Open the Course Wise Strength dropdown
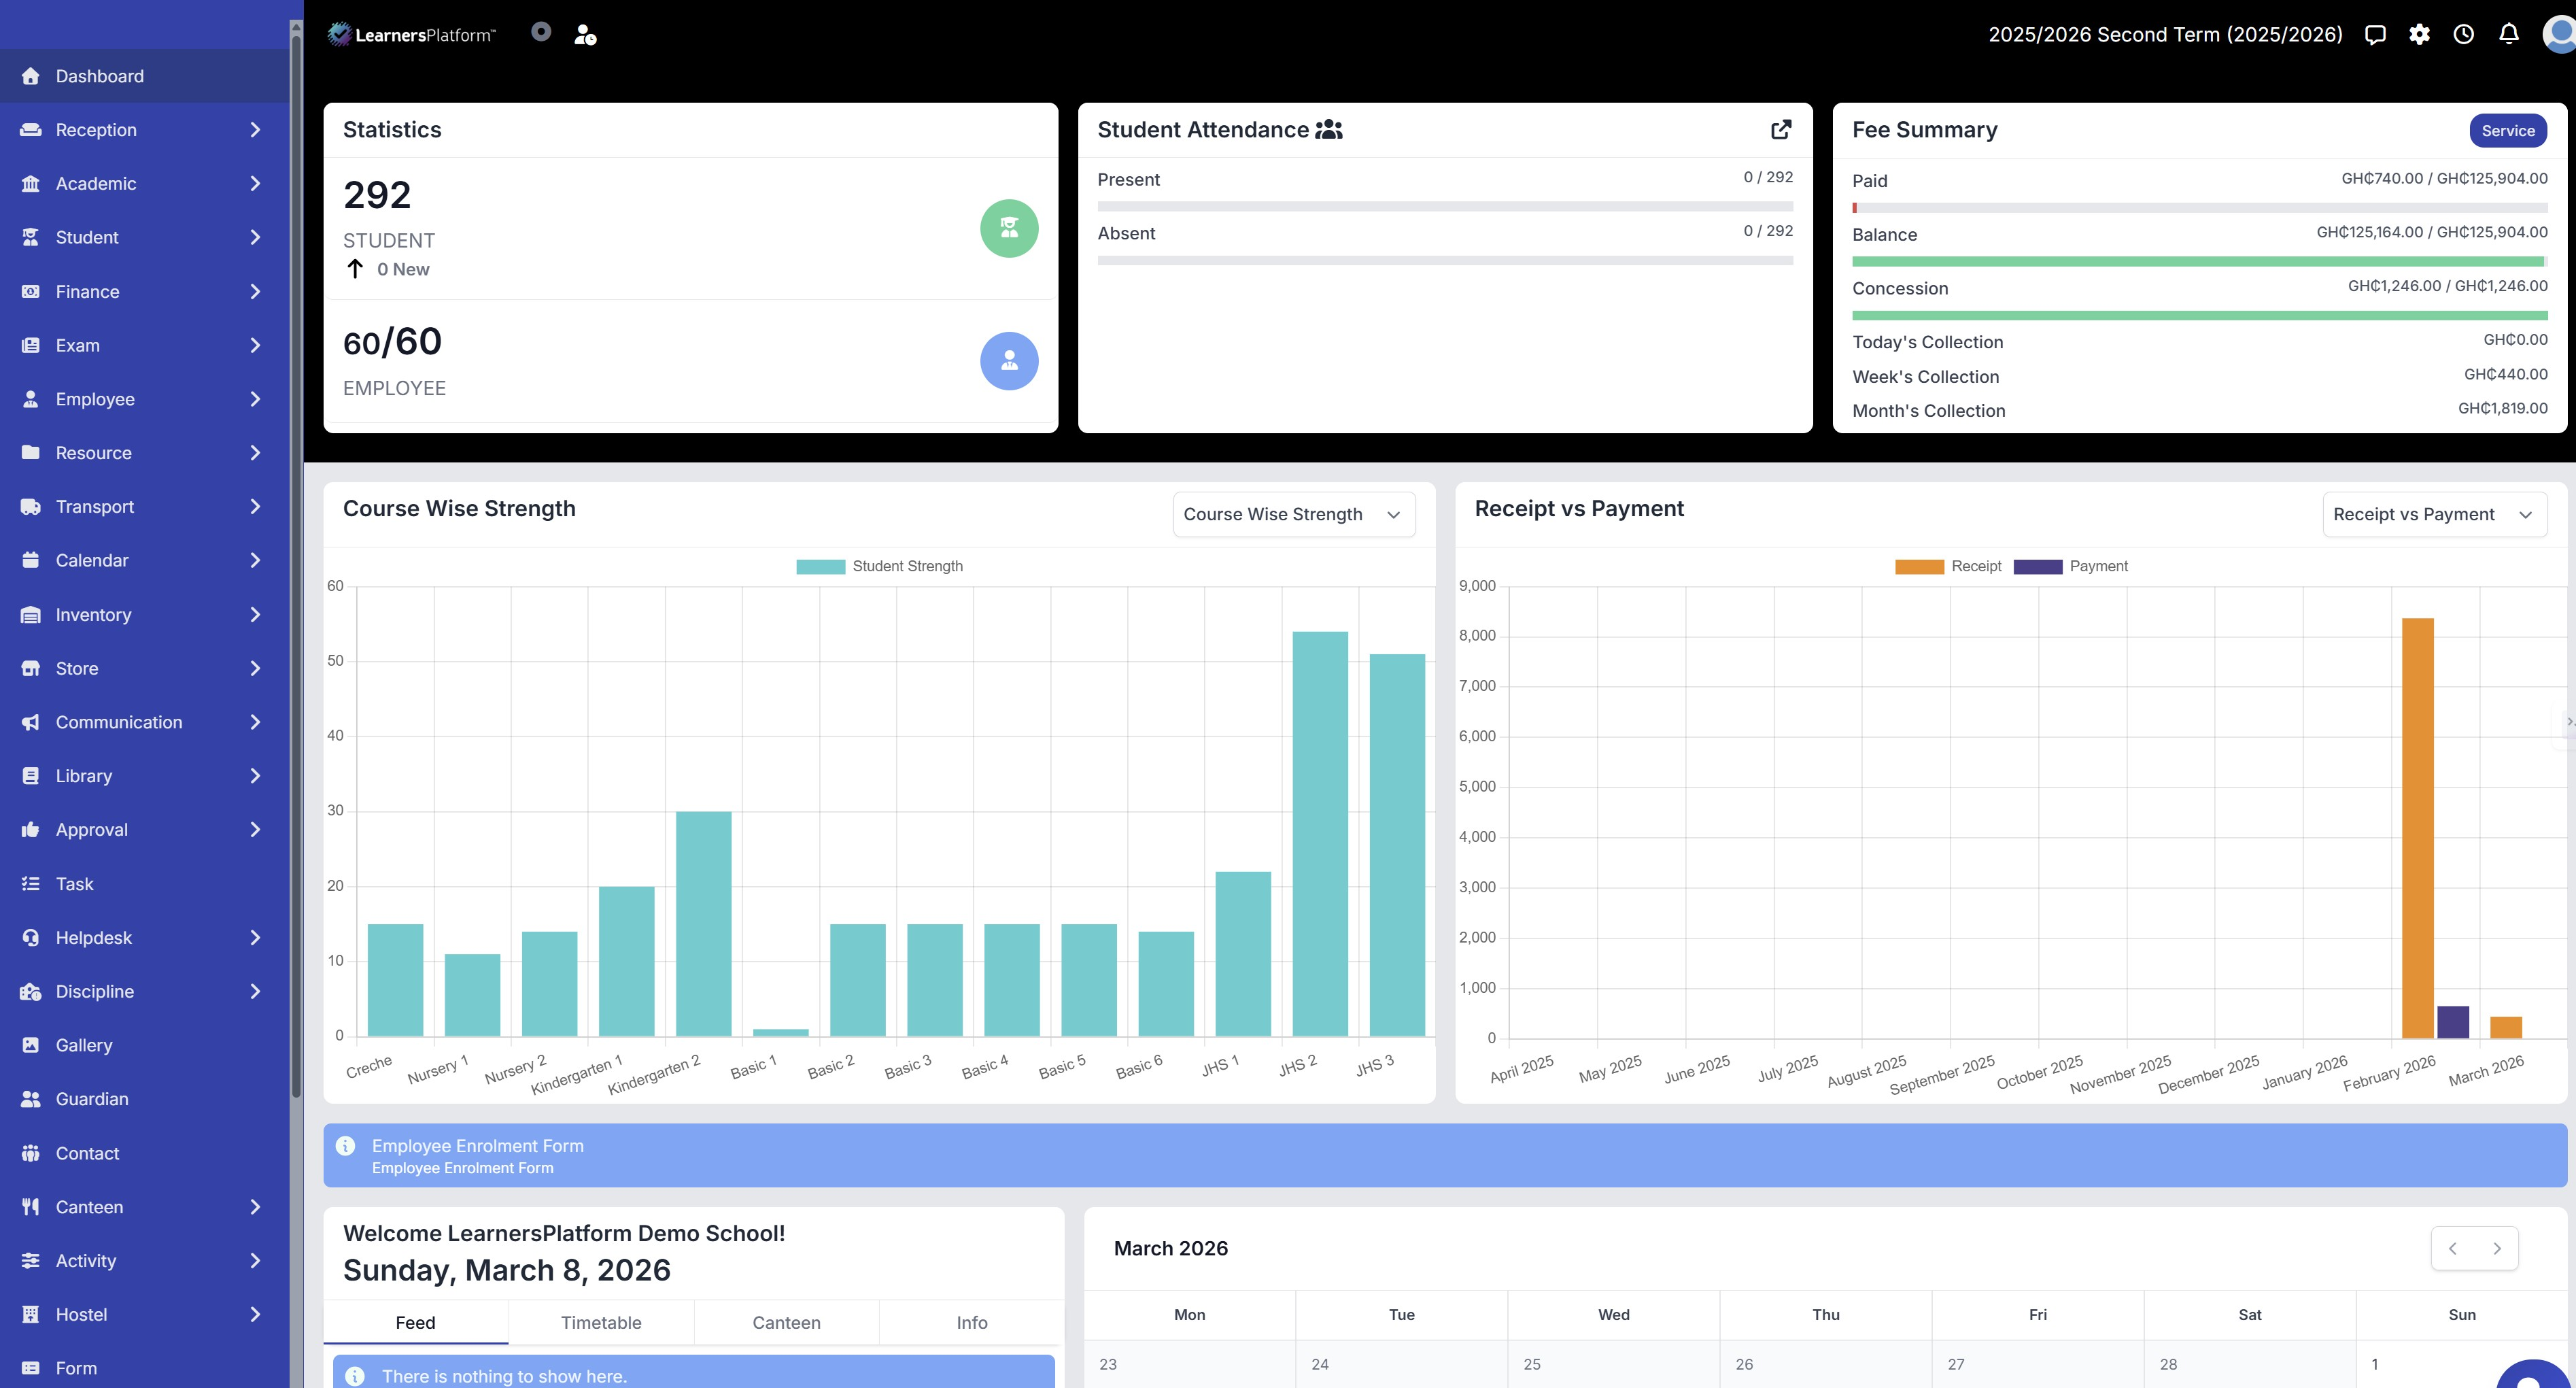2576x1388 pixels. click(x=1294, y=514)
